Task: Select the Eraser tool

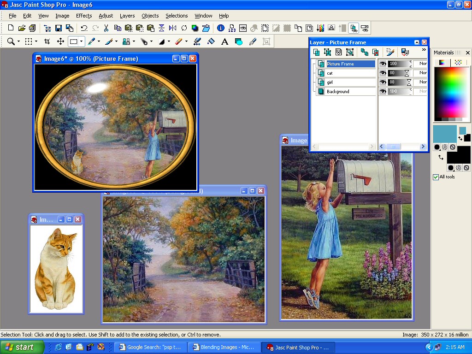Action: coord(178,41)
